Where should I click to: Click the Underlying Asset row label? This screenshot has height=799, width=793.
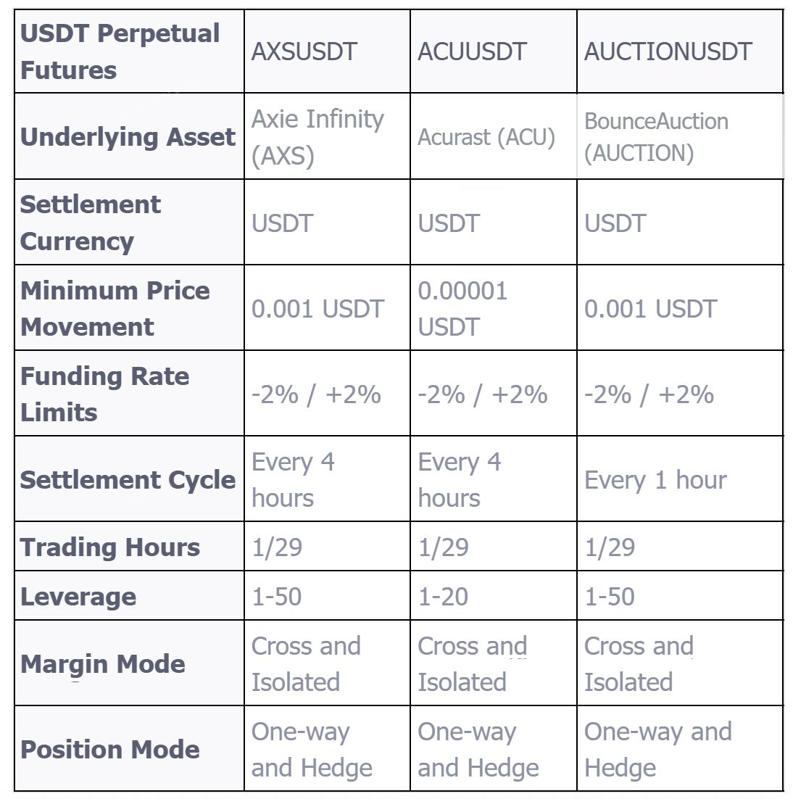128,137
